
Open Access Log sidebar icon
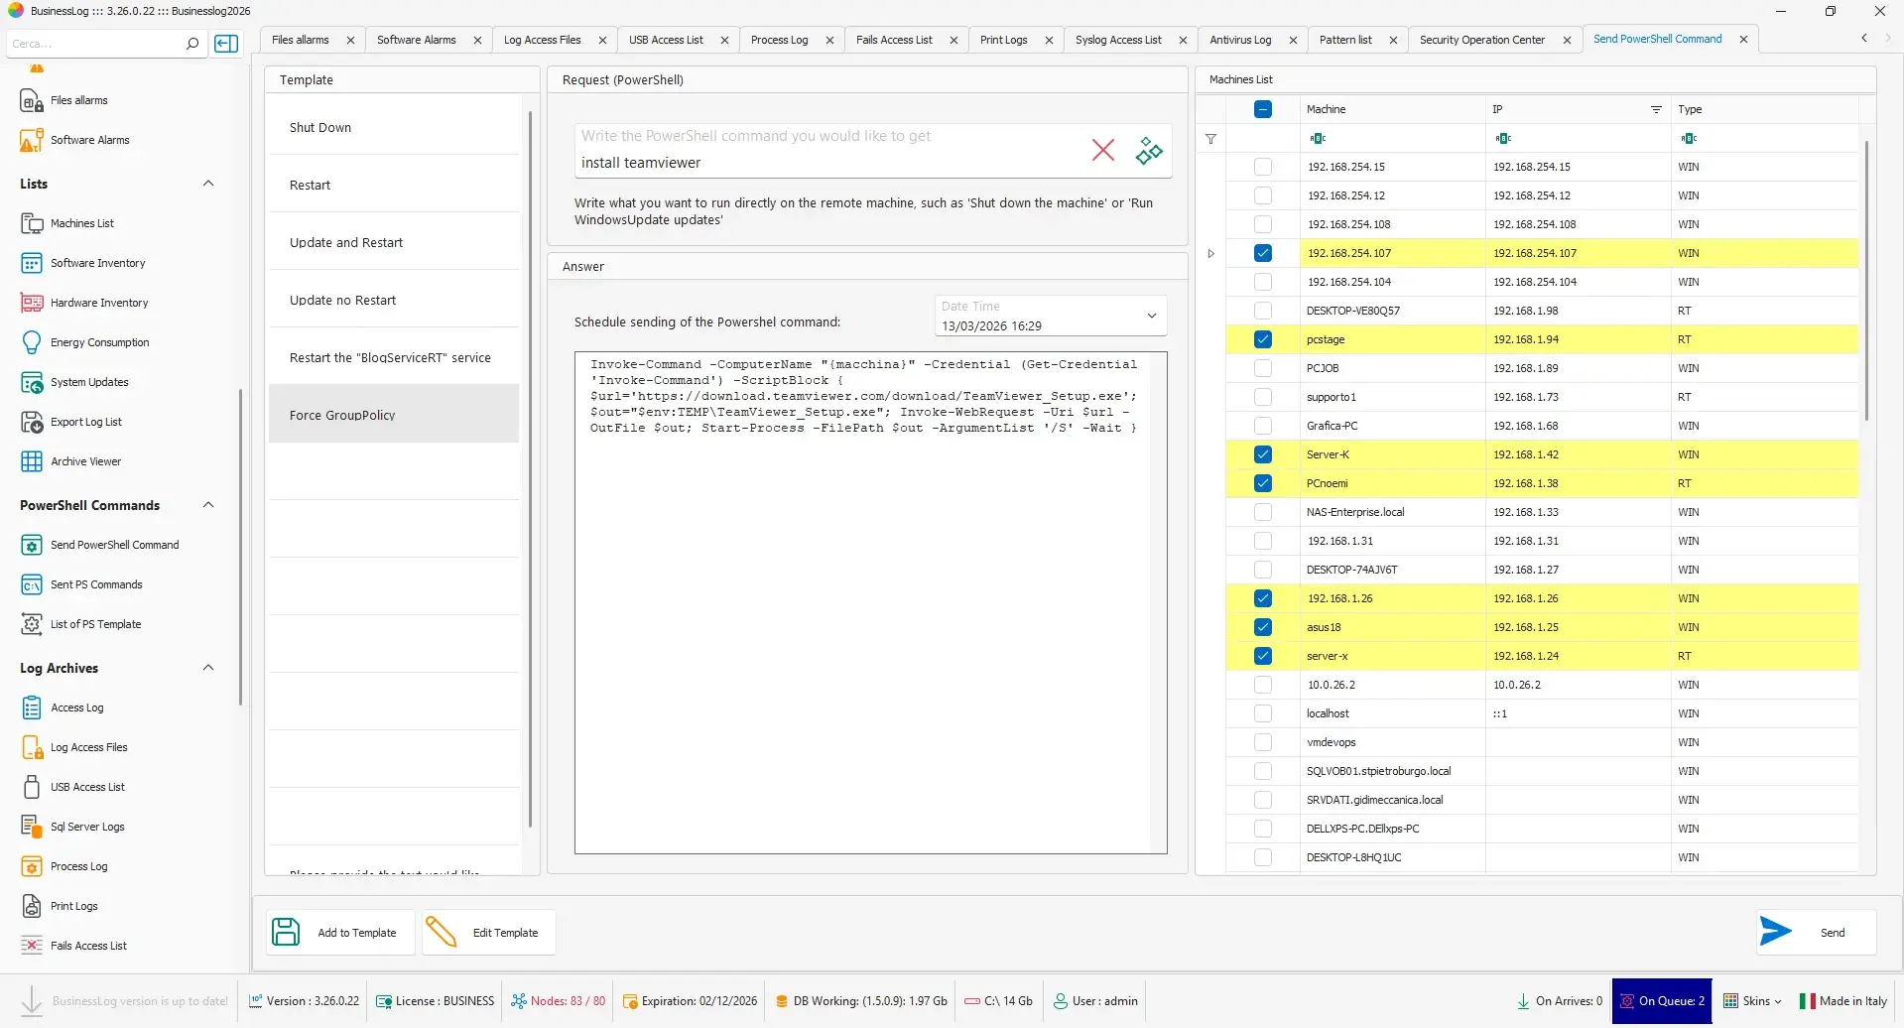32,707
